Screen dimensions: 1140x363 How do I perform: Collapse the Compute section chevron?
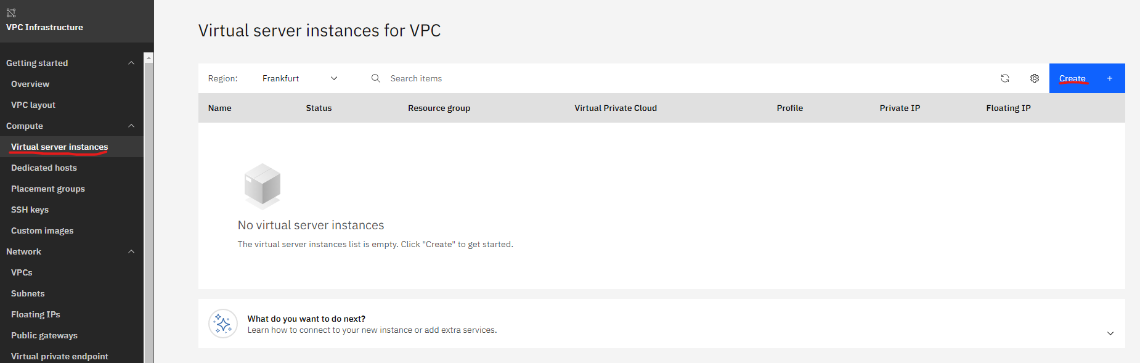pyautogui.click(x=131, y=126)
